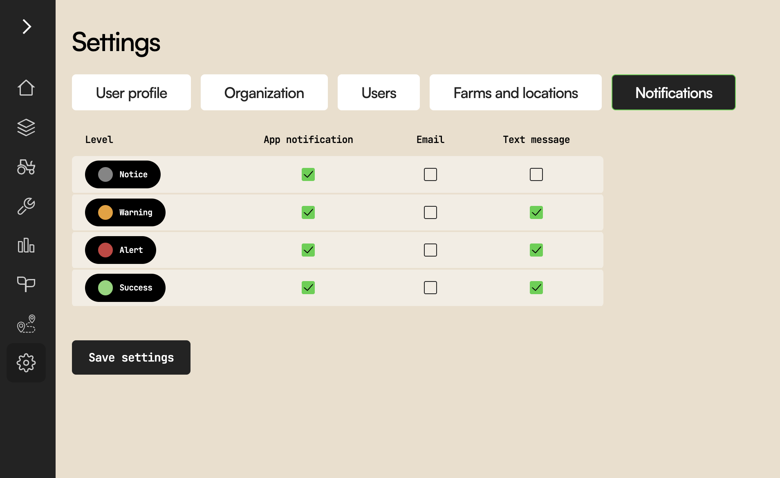Open the tractor equipment icon
The width and height of the screenshot is (780, 478).
tap(26, 167)
